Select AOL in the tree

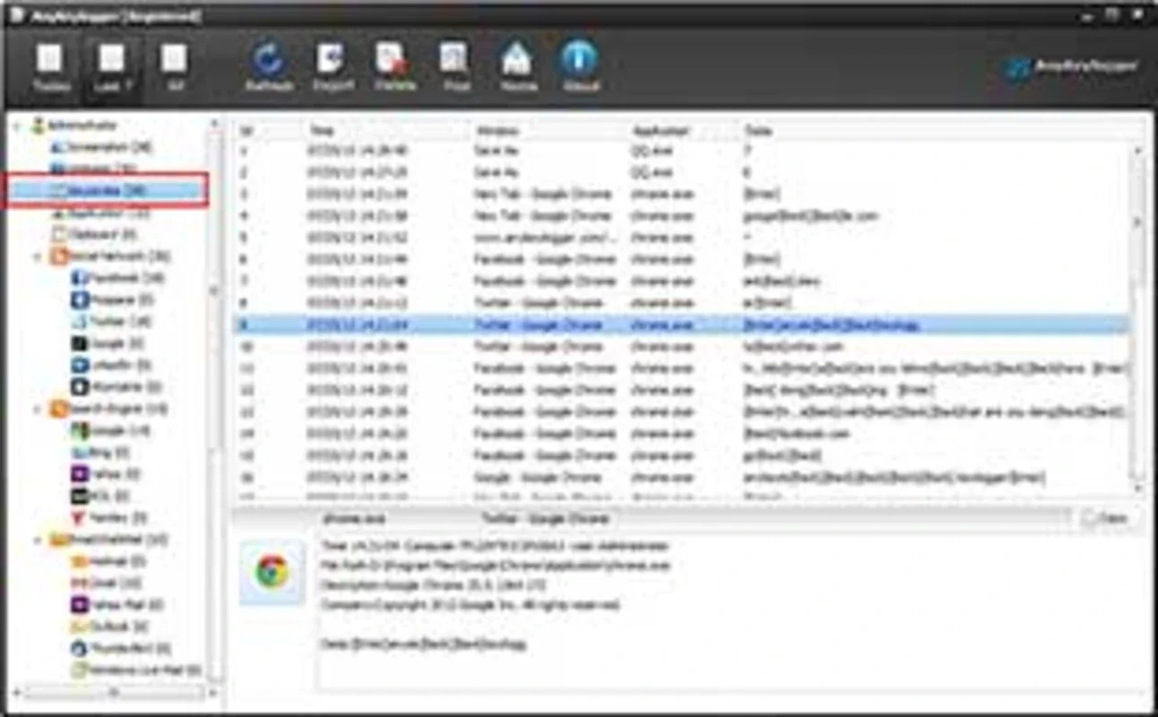click(x=100, y=496)
